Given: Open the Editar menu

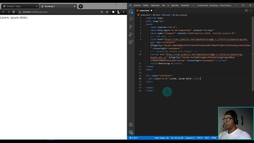Looking at the screenshot, I should pos(146,5).
